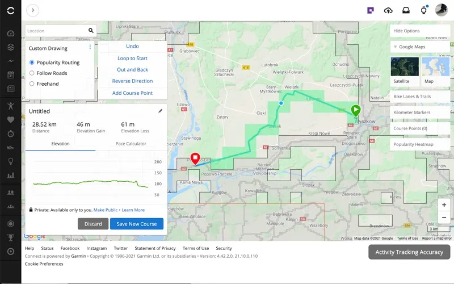Open the groups icon in sidebar
Viewport: 454px width, 284px height.
pyautogui.click(x=11, y=206)
